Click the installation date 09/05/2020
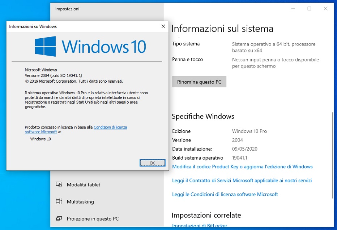Screen dimensions: 337x230 pos(244,149)
